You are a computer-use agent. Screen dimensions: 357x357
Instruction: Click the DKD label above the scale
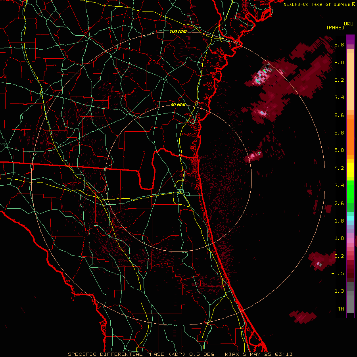pyautogui.click(x=349, y=24)
